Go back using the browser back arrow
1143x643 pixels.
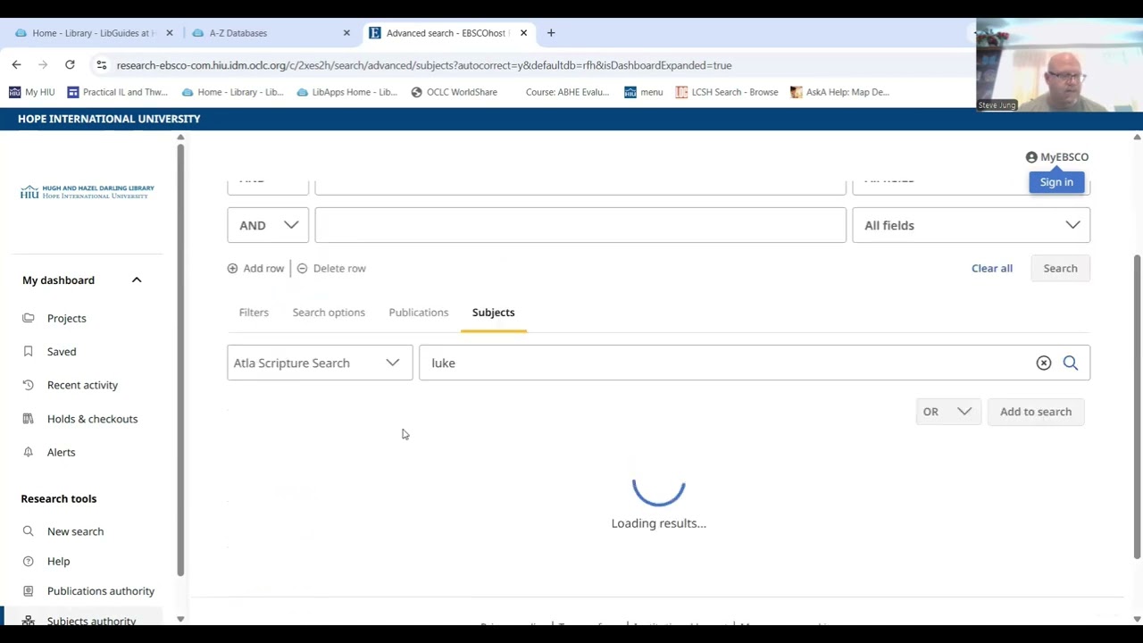(16, 64)
